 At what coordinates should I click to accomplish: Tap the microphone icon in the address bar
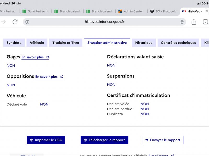click(x=182, y=22)
